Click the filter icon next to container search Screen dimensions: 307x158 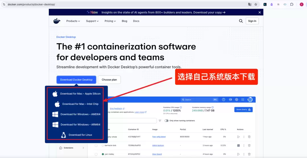pos(160,121)
